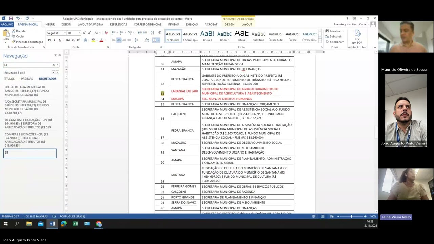Open ribbon display options icon
The image size is (434, 244).
tap(354, 18)
